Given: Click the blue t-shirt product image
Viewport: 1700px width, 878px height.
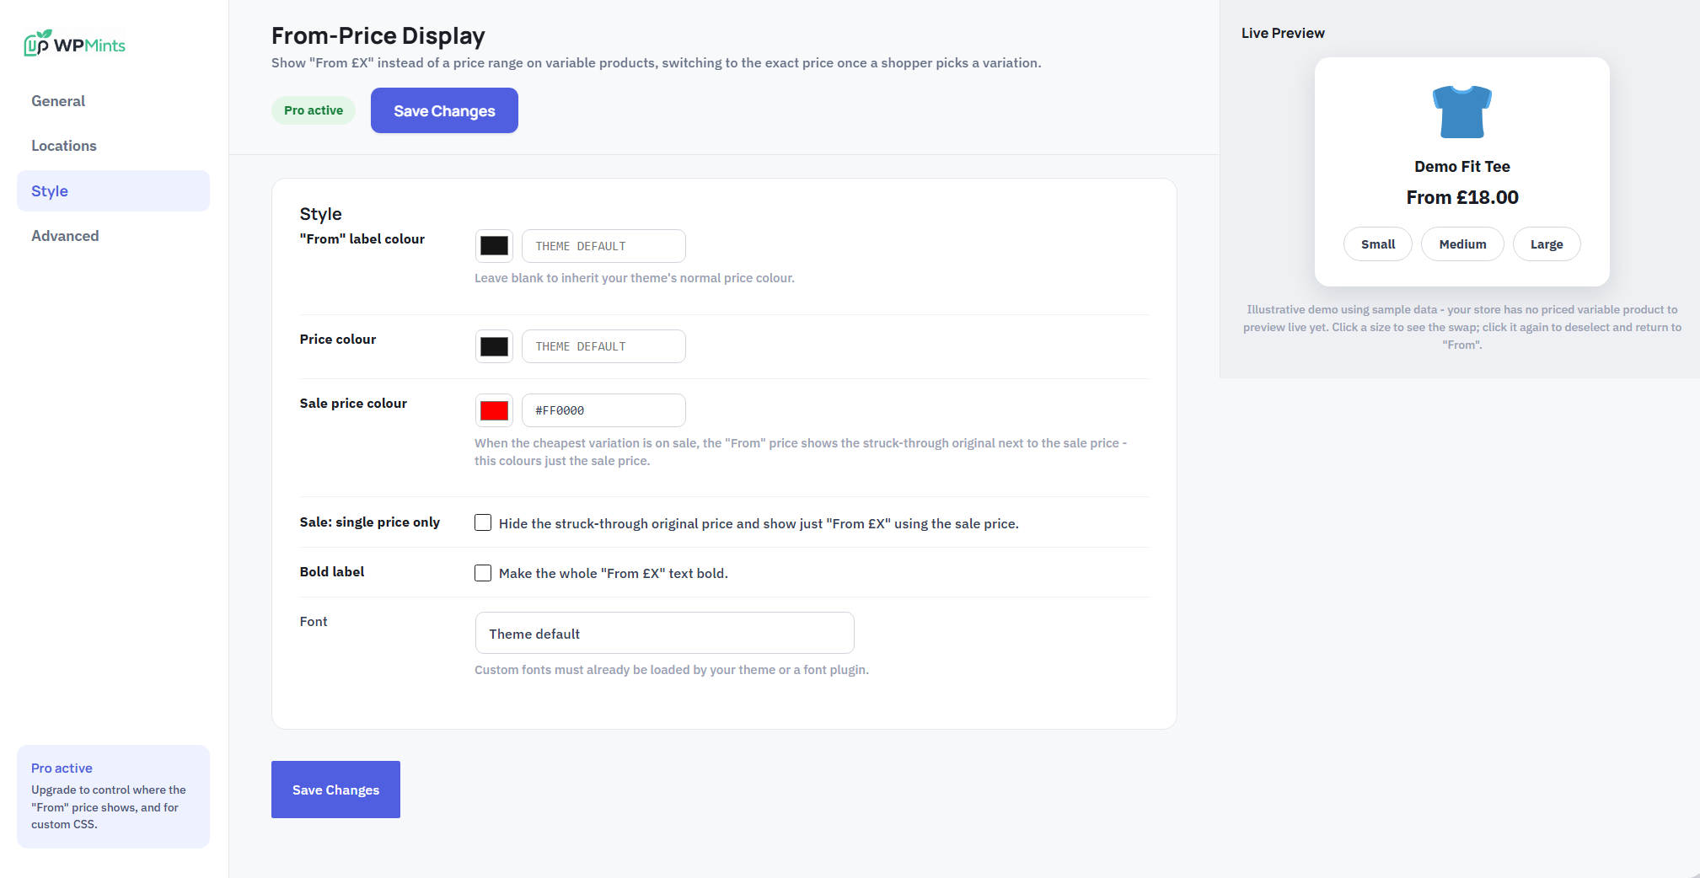Looking at the screenshot, I should [1461, 111].
